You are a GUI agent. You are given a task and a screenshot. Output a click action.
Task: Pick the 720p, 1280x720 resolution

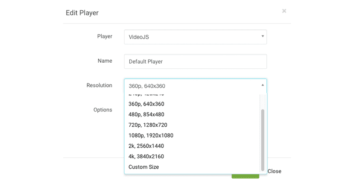click(x=149, y=125)
